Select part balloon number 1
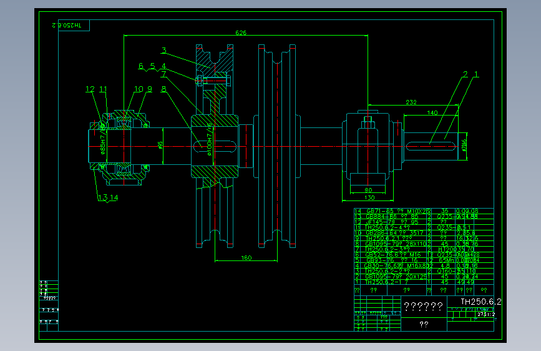Viewport: 541px width, 351px height. pyautogui.click(x=476, y=74)
